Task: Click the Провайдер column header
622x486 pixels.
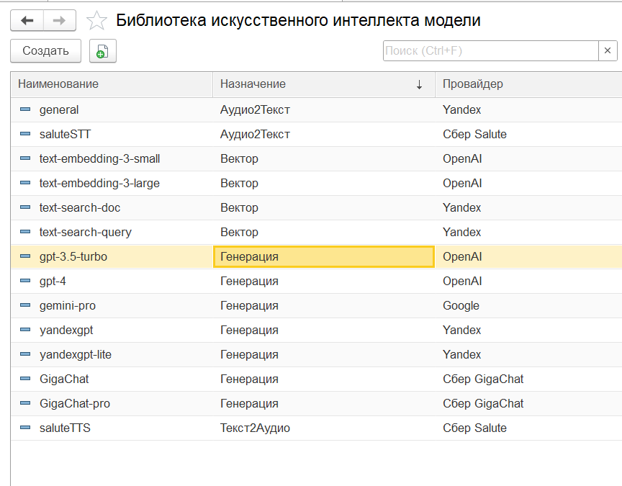Action: [473, 84]
